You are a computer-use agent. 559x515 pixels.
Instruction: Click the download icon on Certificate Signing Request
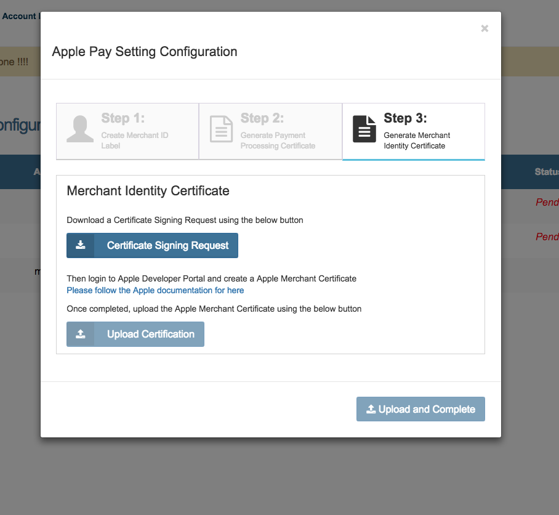[80, 245]
